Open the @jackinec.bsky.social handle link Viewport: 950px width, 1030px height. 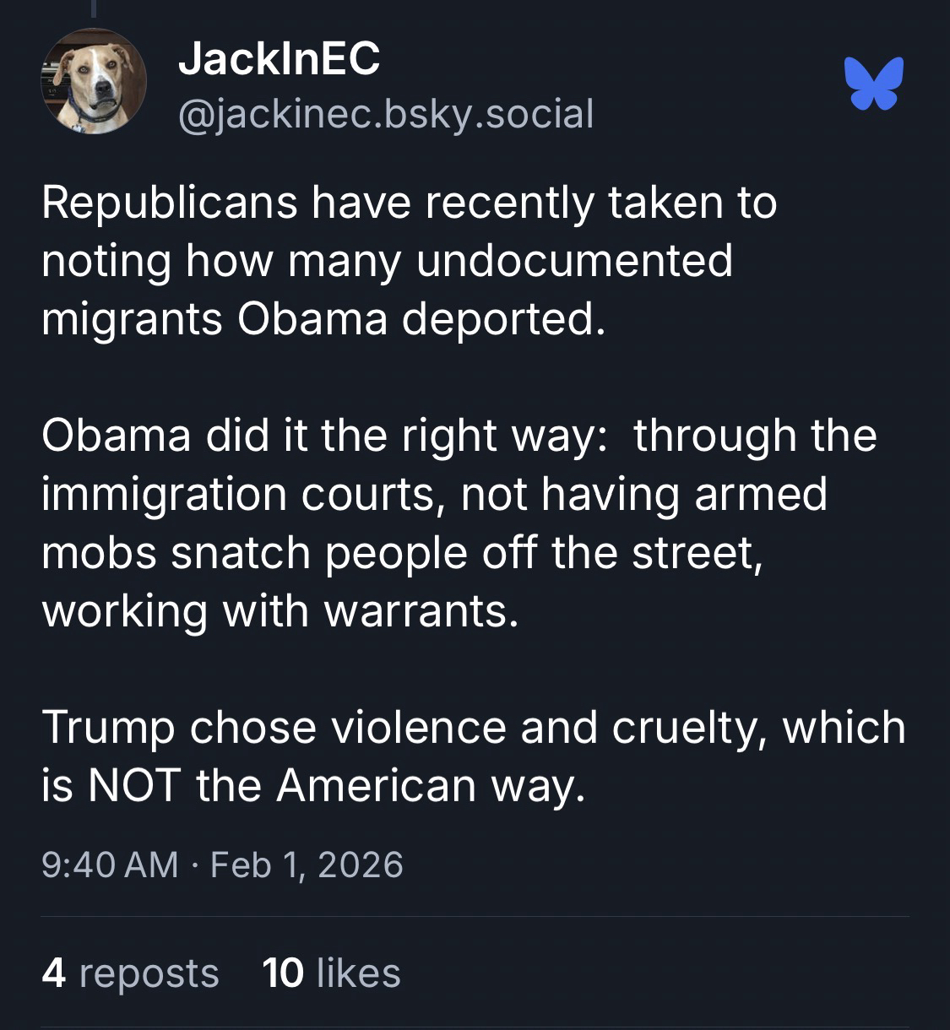pos(386,114)
